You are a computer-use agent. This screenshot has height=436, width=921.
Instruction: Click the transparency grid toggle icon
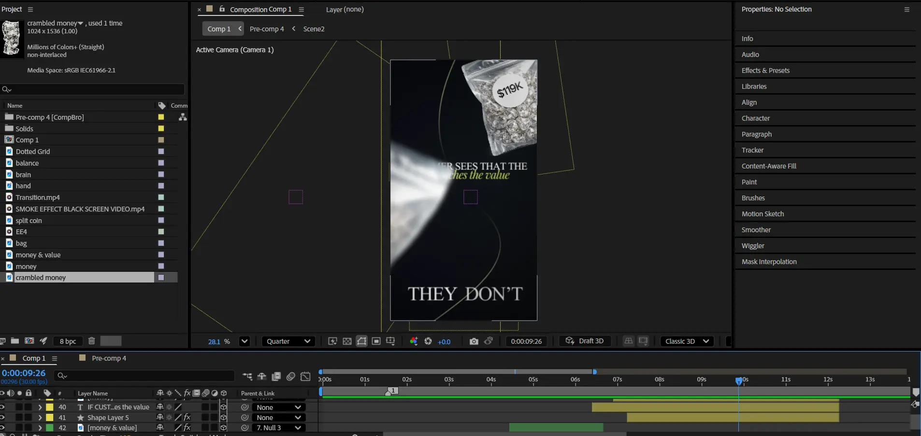(347, 341)
